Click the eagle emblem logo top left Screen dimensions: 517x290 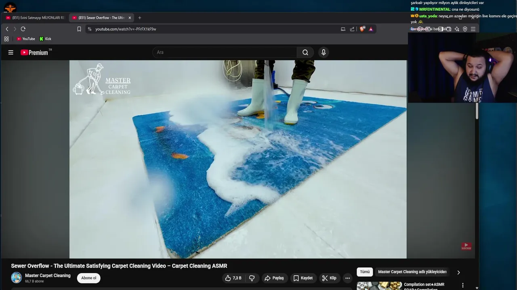[10, 8]
